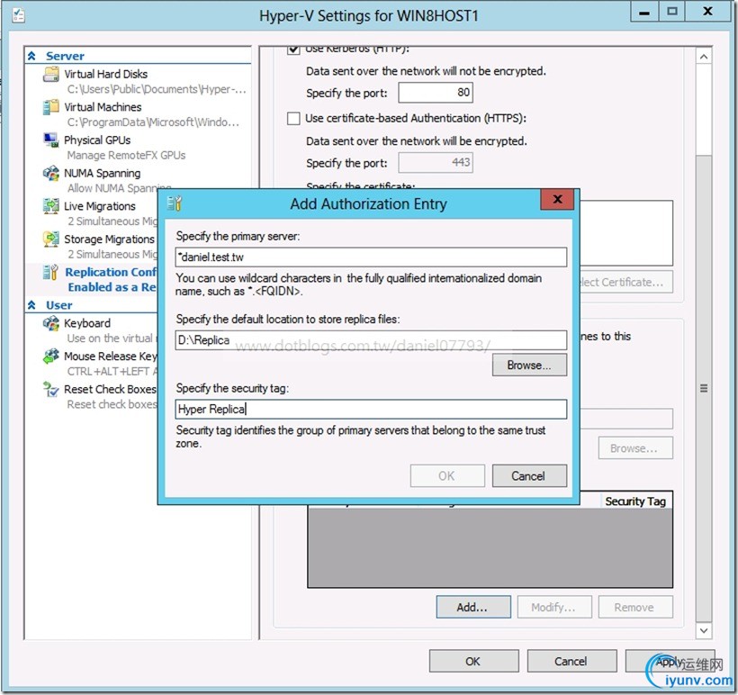Screen dimensions: 738x695
Task: Select Reset Check Boxes entry
Action: click(110, 389)
